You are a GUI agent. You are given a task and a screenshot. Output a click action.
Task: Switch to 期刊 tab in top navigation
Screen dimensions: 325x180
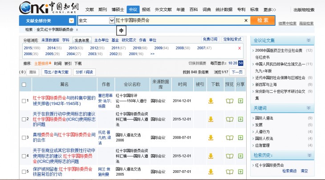[102, 9]
